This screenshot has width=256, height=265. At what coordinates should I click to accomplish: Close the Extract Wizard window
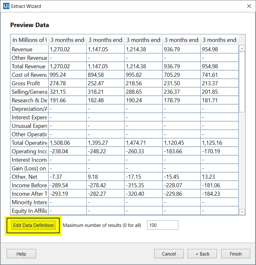tap(249, 6)
